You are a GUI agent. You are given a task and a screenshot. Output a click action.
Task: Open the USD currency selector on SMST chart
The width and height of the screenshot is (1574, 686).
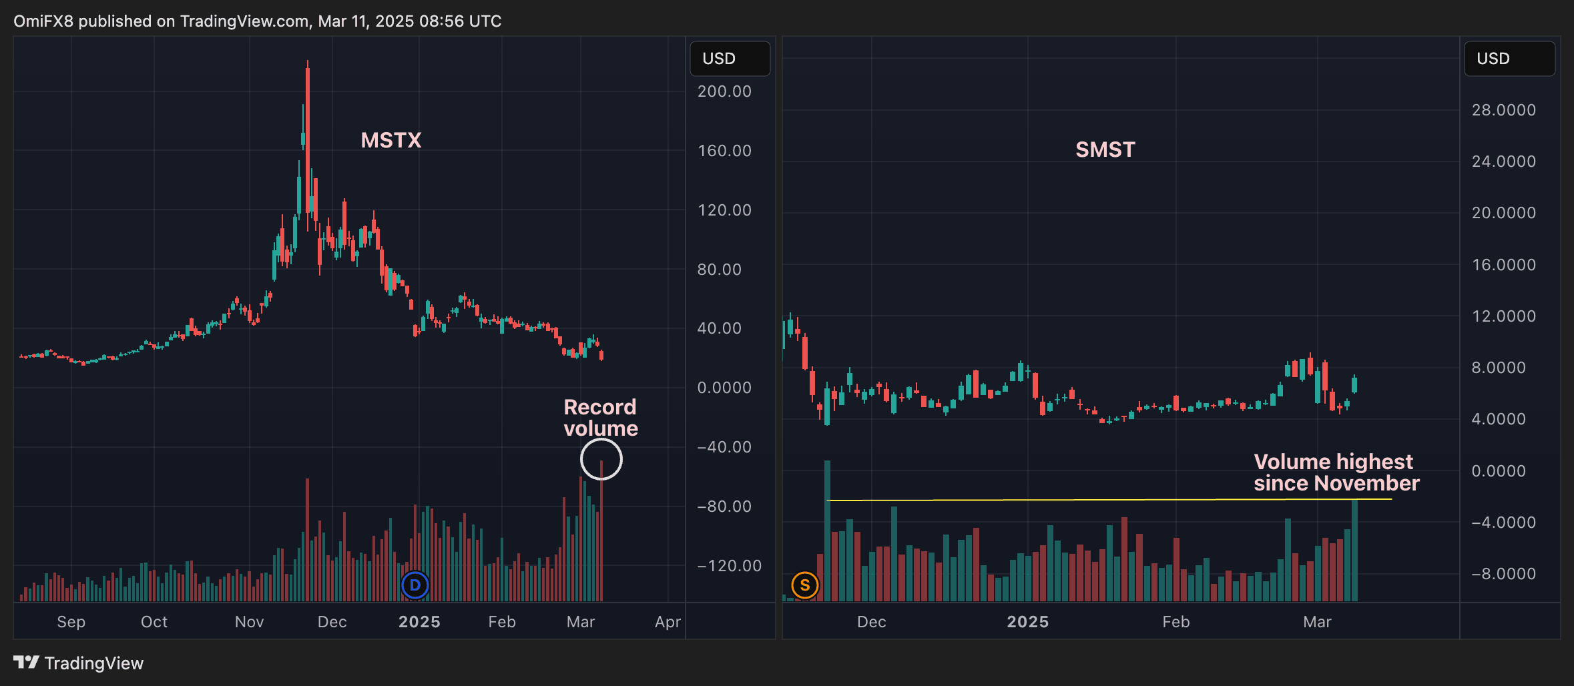click(1509, 59)
